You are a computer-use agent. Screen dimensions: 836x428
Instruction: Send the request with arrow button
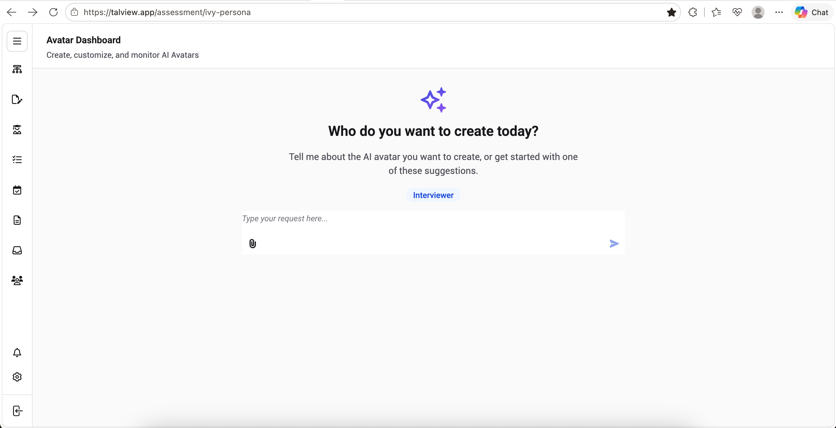pos(614,243)
